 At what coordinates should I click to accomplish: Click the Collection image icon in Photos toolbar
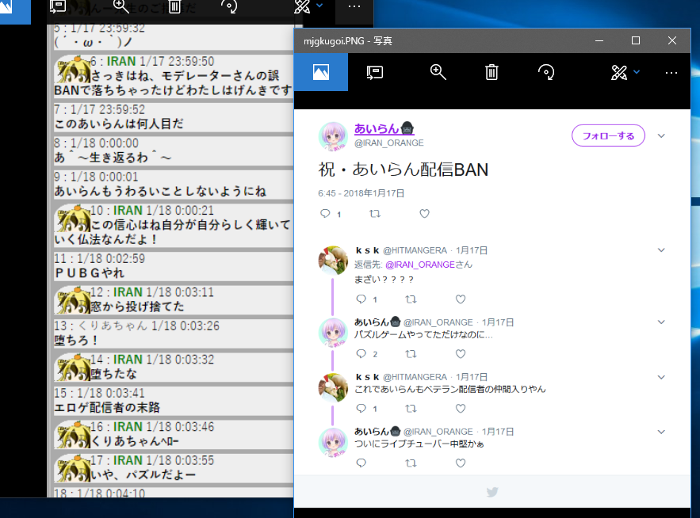pos(320,72)
